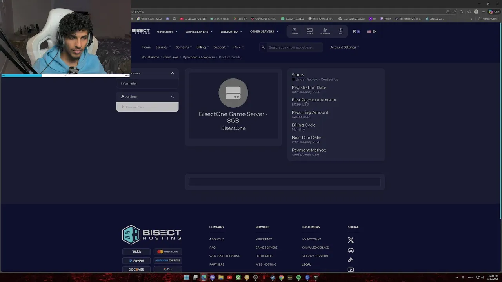Click the Client Area breadcrumb
502x282 pixels.
(x=171, y=57)
